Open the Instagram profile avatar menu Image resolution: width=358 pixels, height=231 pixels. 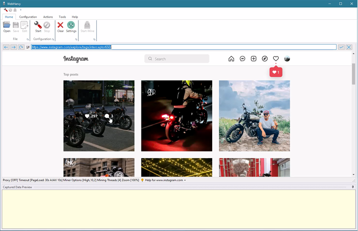pos(287,59)
